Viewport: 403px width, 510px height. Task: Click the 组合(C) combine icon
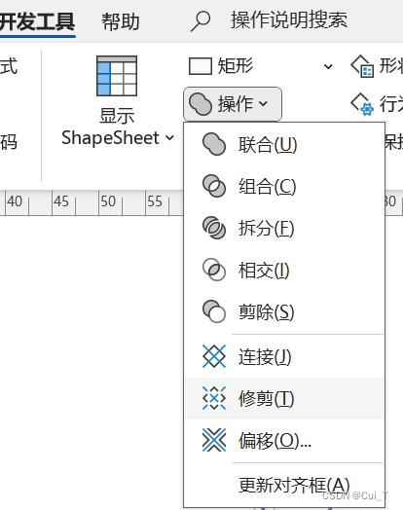214,186
